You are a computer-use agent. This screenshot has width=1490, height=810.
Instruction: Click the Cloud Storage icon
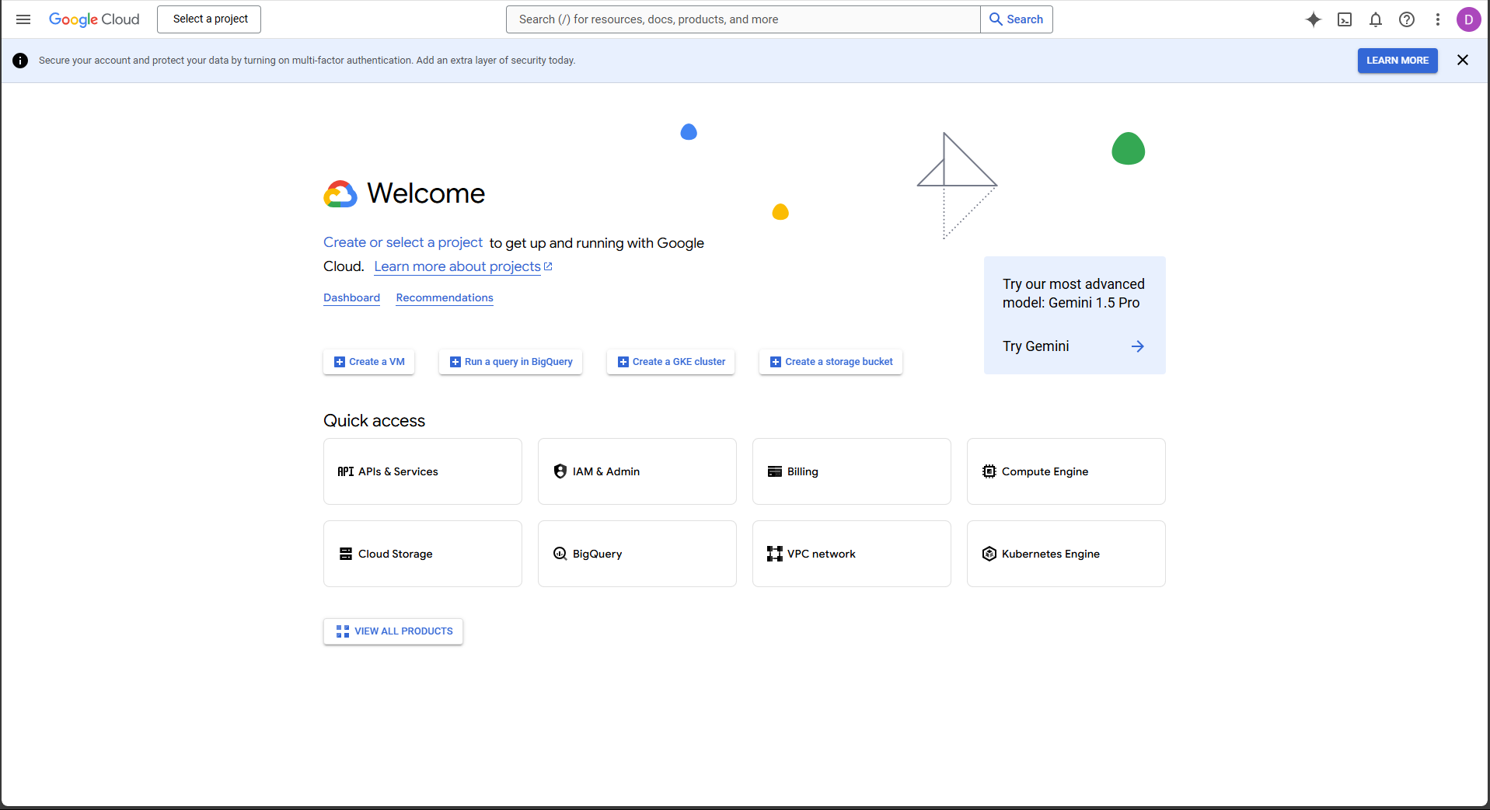click(x=346, y=554)
